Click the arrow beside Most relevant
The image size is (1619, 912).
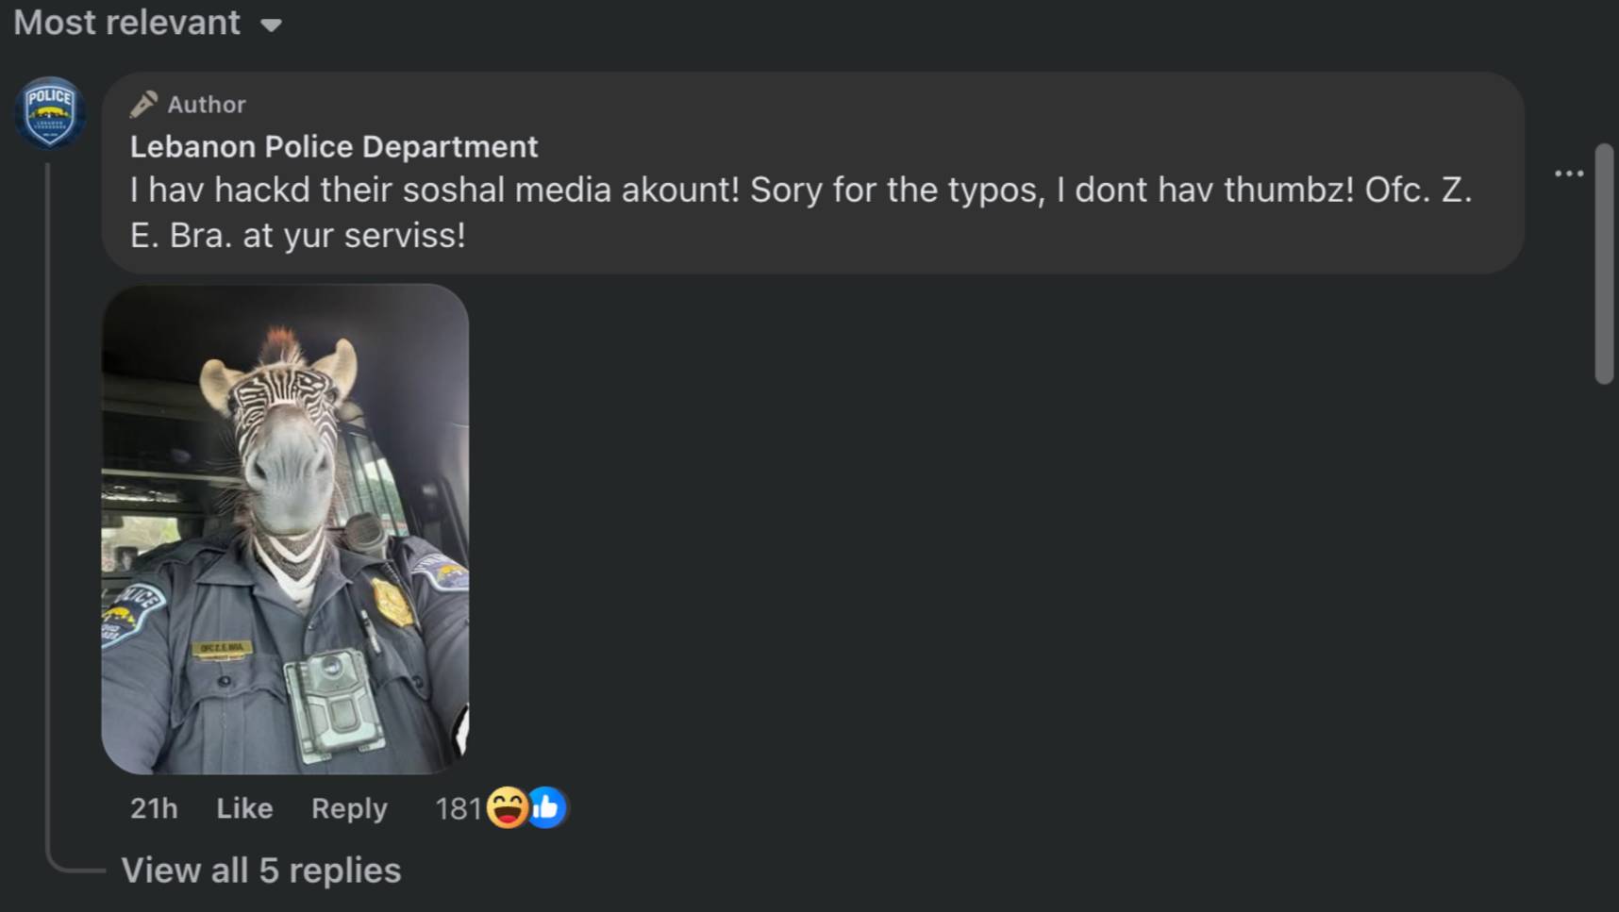pos(272,25)
